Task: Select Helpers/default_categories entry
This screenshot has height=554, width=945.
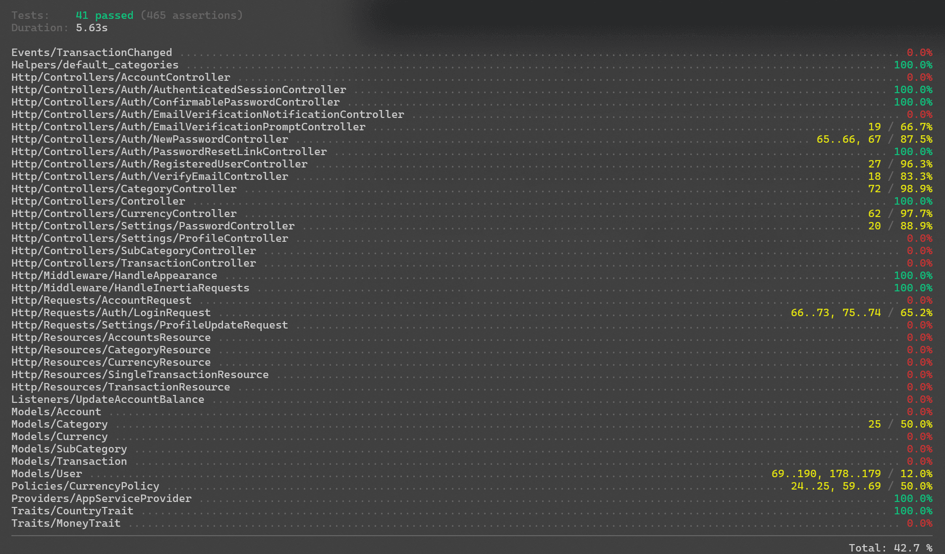Action: [x=94, y=65]
